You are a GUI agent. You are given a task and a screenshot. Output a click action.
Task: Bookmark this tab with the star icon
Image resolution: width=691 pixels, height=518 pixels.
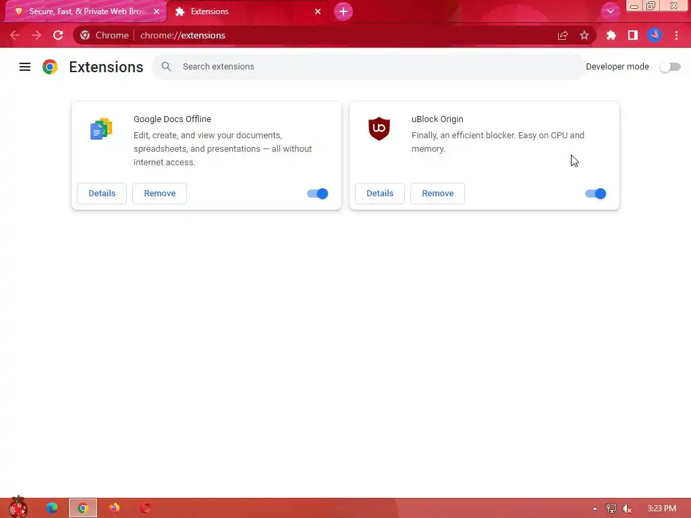tap(584, 35)
